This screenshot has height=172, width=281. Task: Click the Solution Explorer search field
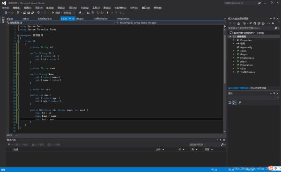point(251,28)
